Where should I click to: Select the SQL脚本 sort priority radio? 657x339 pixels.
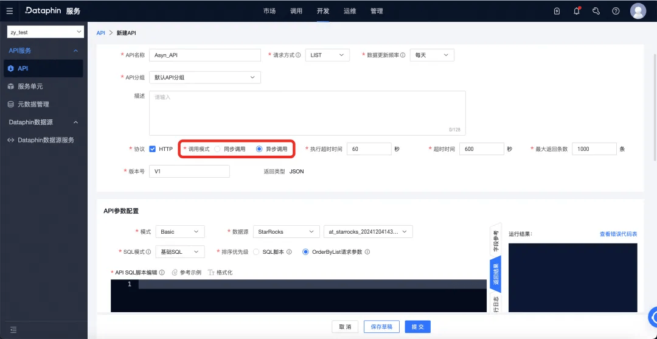(257, 252)
